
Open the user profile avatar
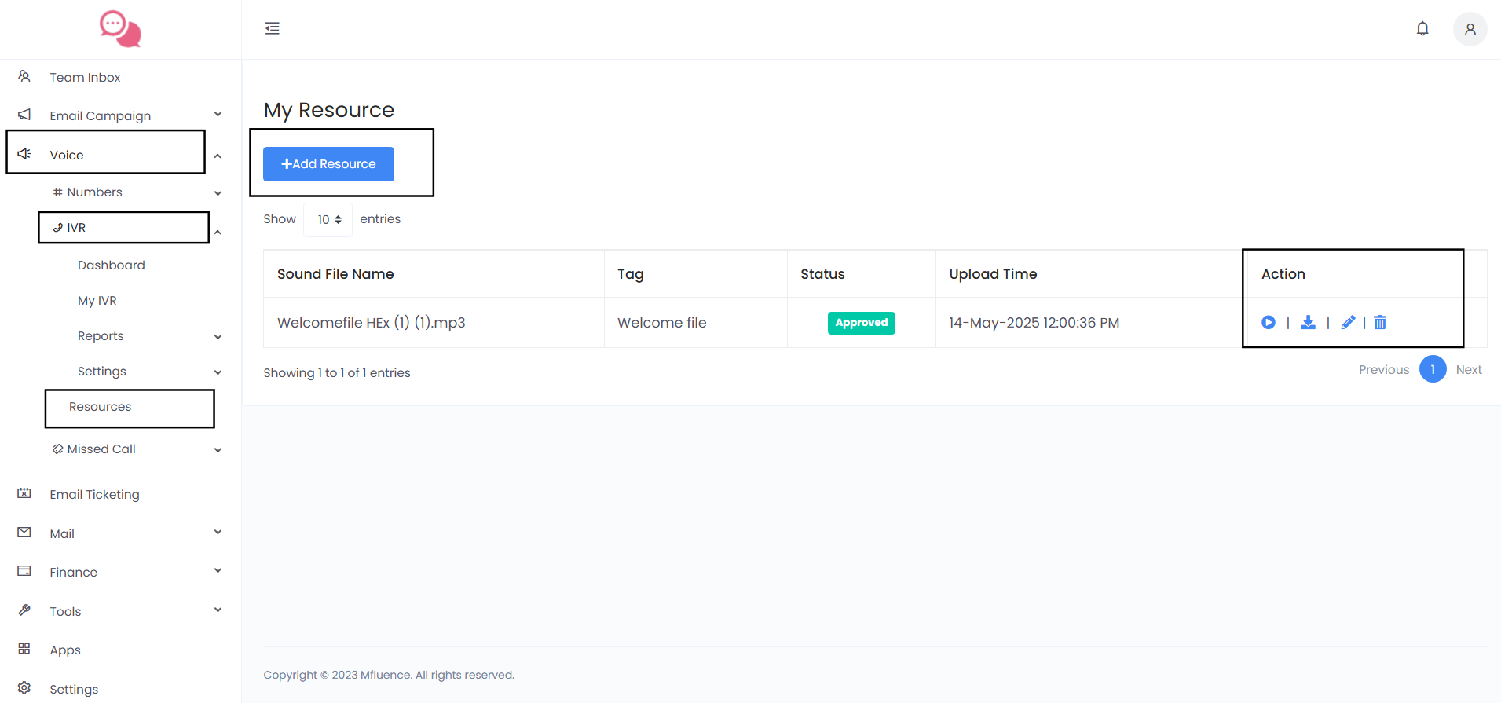click(1470, 29)
